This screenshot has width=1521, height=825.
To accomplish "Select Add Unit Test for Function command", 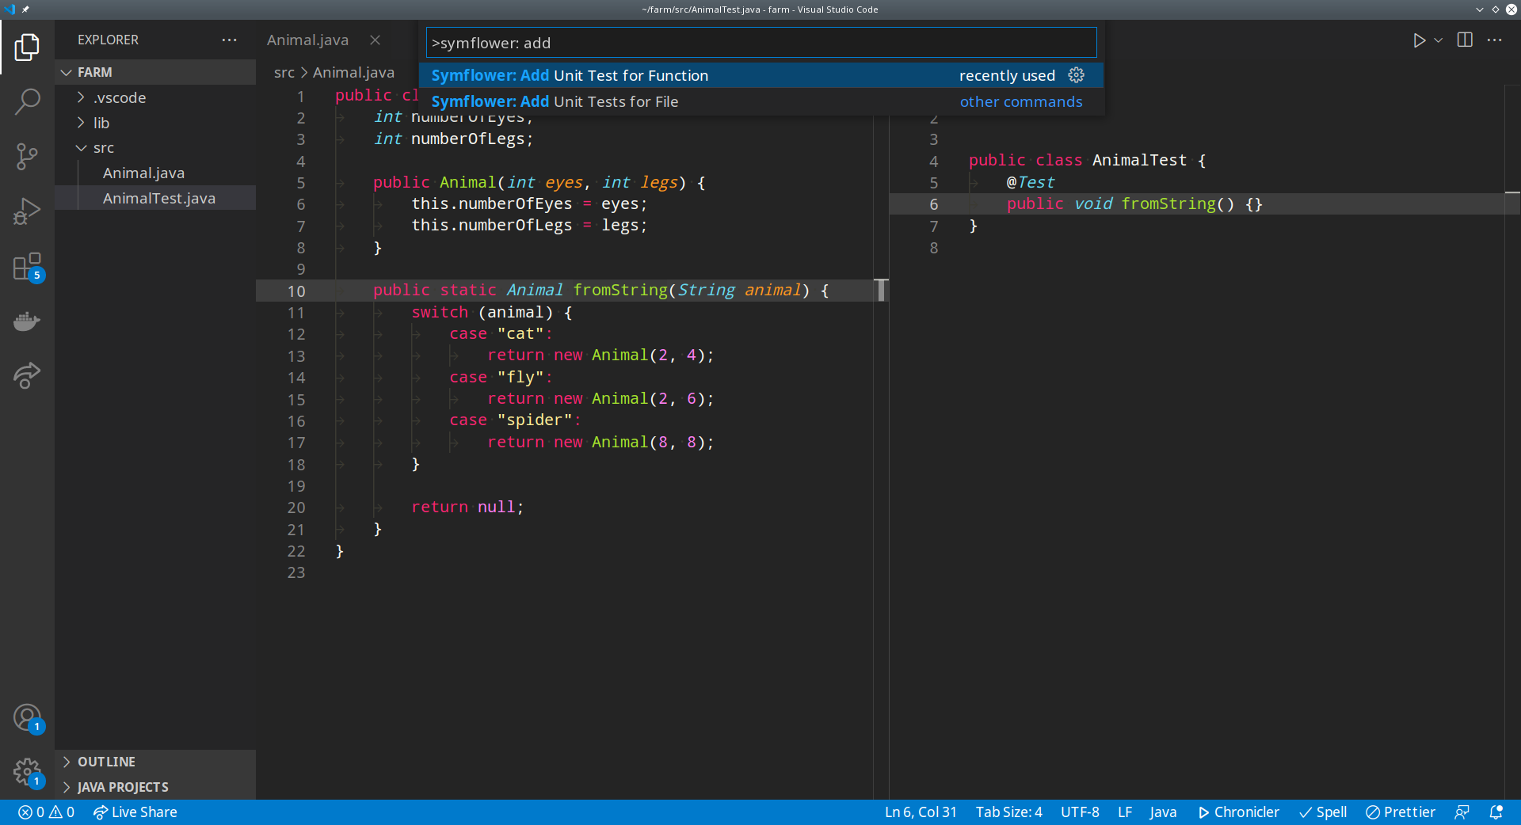I will [761, 75].
